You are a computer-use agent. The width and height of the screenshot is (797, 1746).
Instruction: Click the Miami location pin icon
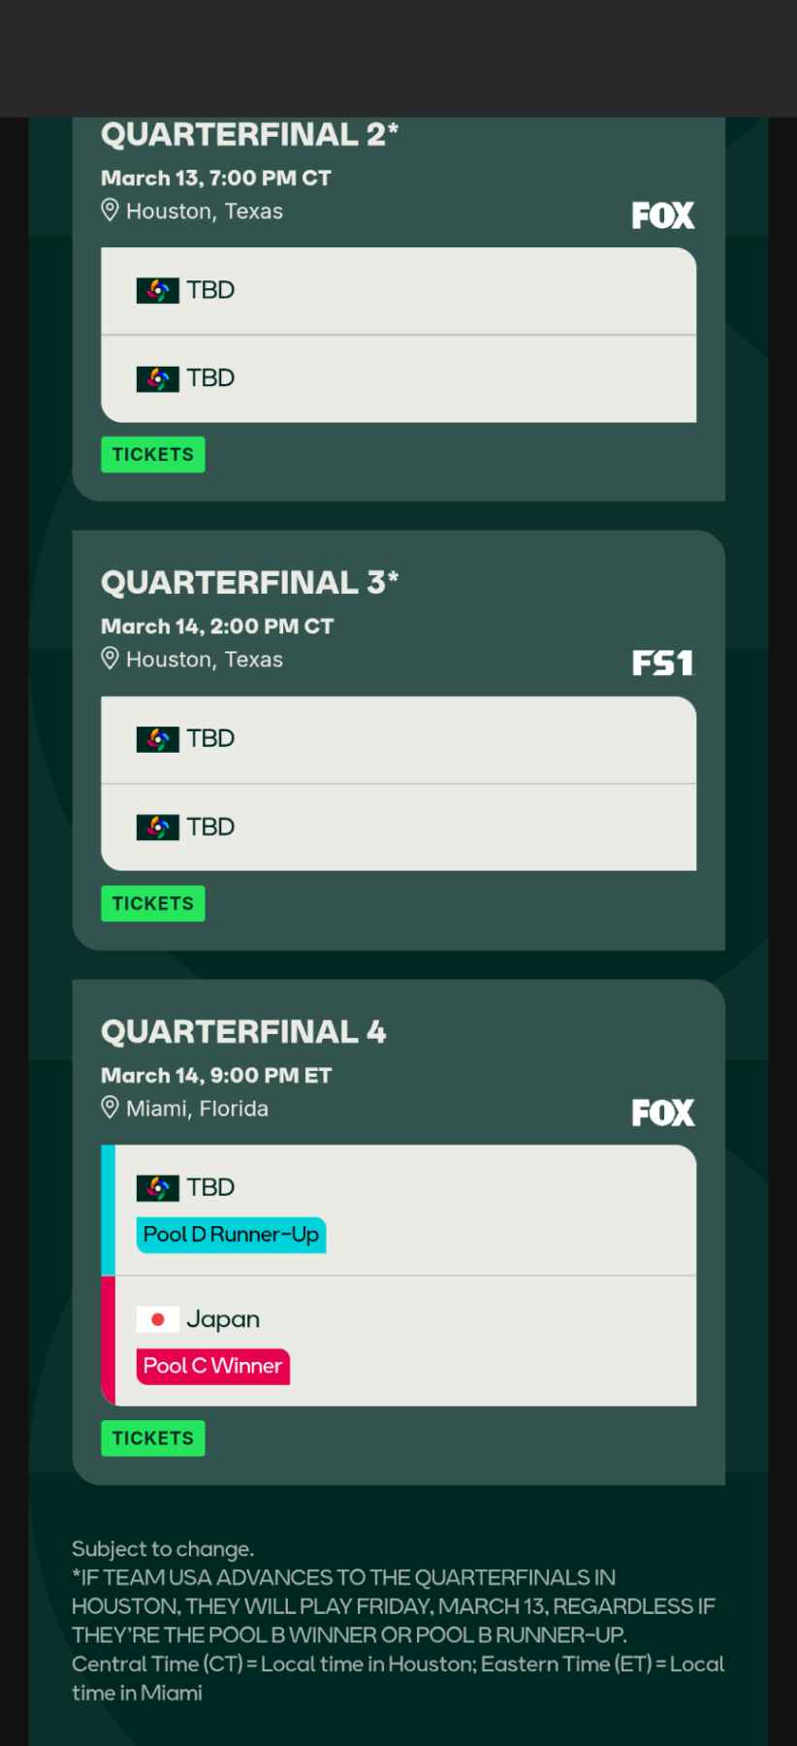111,1108
